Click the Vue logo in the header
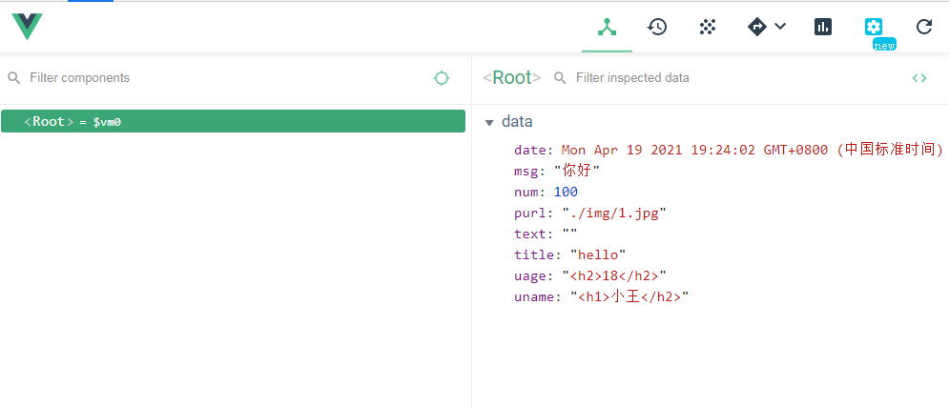949x407 pixels. coord(27,27)
